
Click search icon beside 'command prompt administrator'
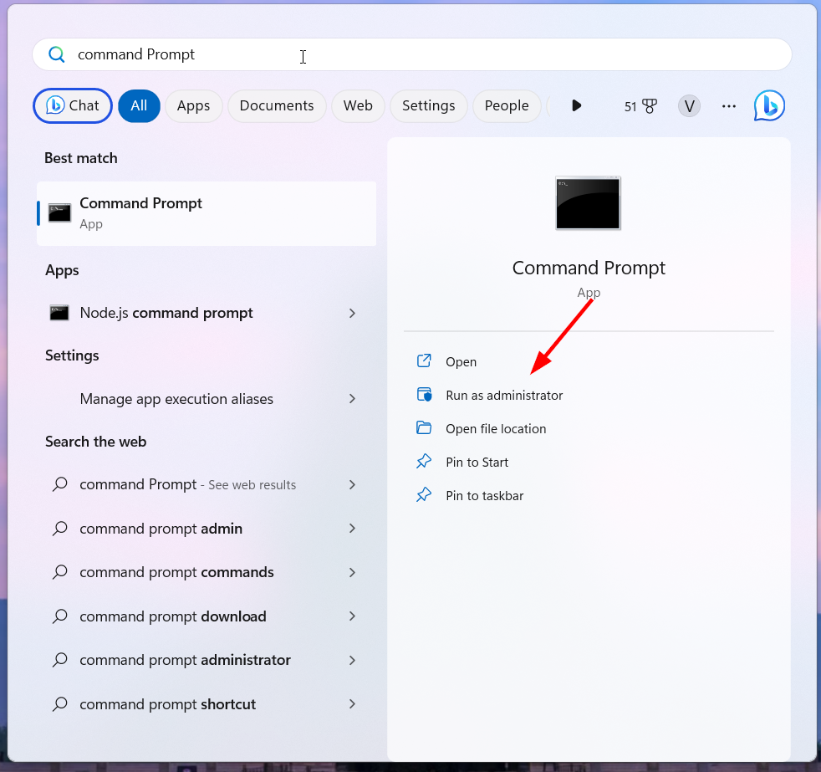60,660
